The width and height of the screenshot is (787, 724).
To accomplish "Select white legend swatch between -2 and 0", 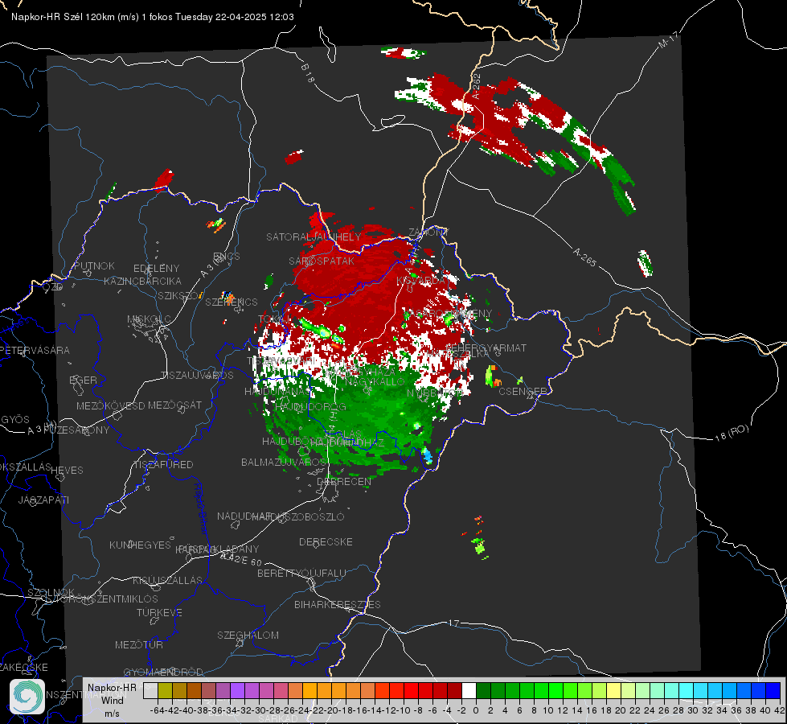I will [469, 691].
